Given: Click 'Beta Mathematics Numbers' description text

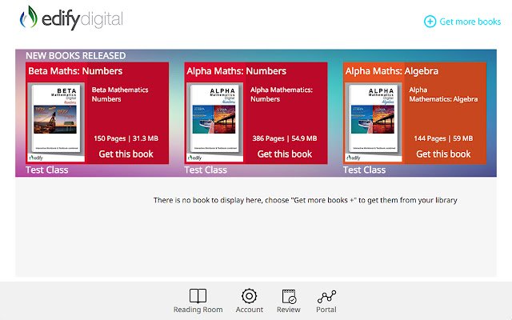Looking at the screenshot, I should (120, 94).
